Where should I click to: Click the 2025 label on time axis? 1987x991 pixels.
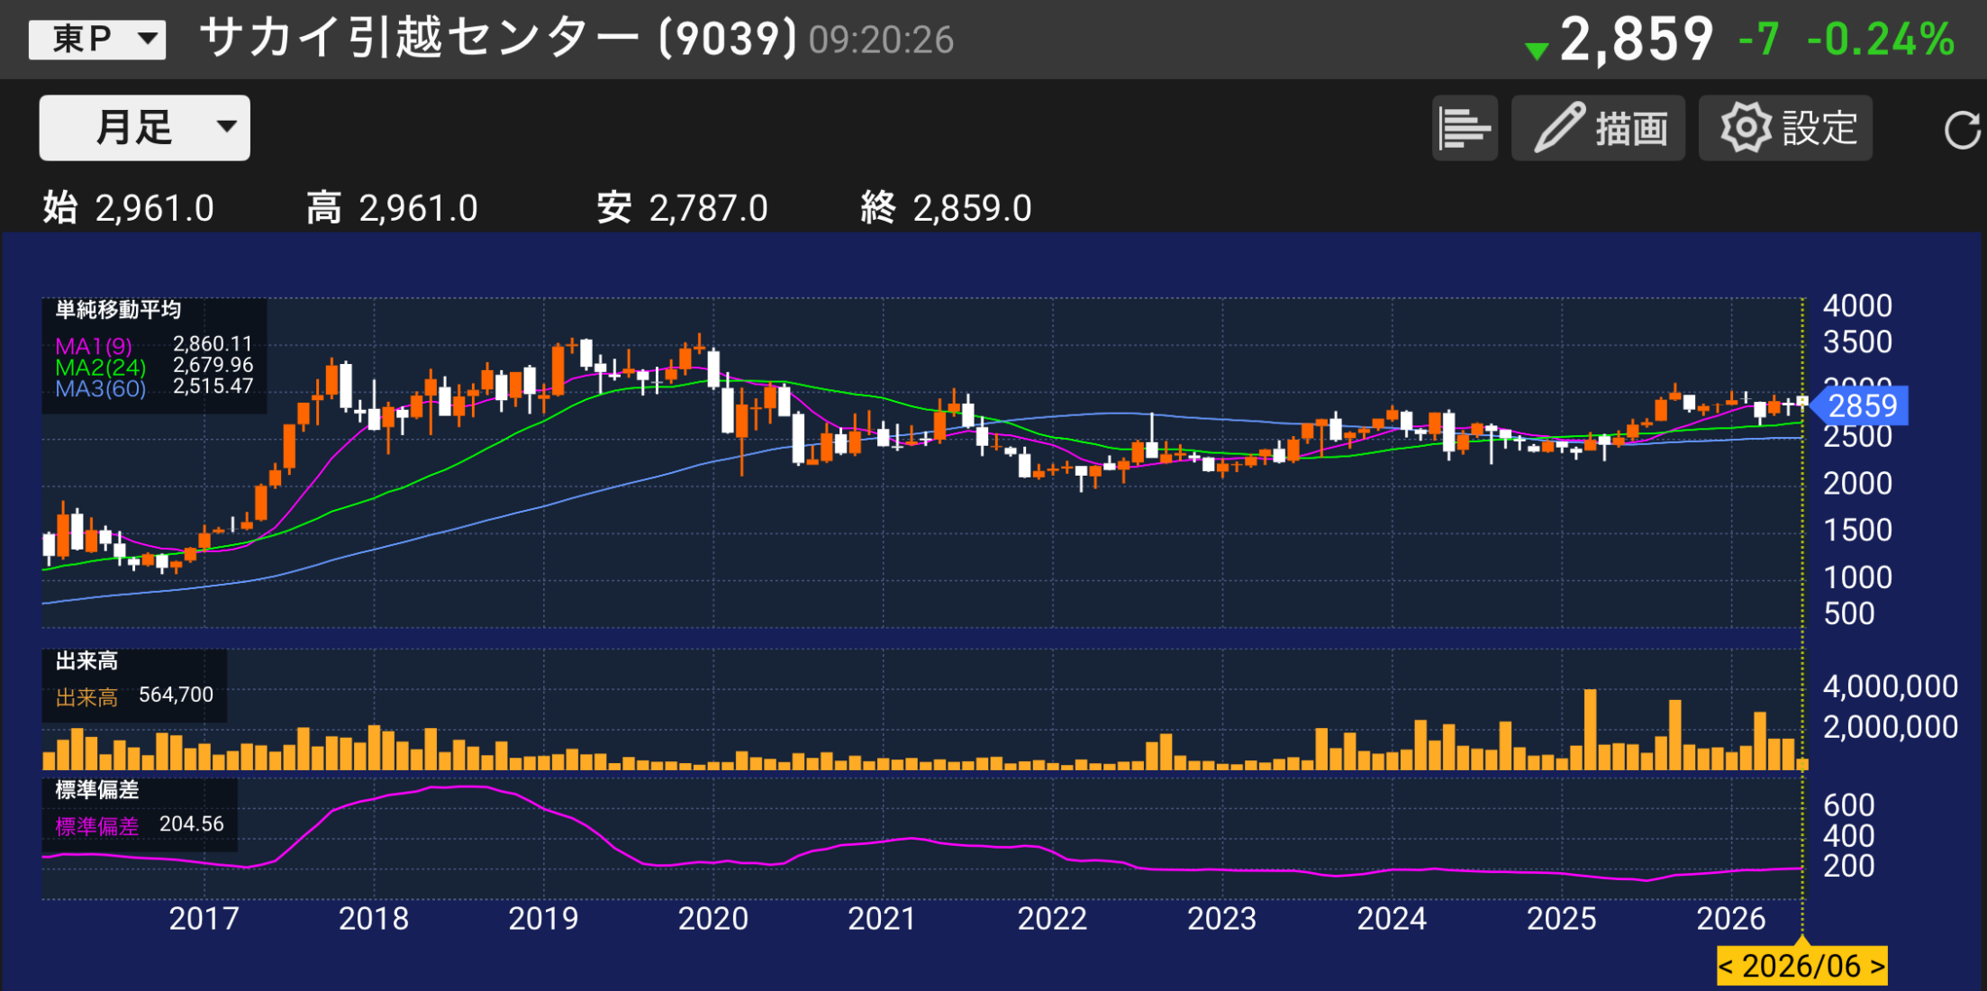pyautogui.click(x=1562, y=919)
